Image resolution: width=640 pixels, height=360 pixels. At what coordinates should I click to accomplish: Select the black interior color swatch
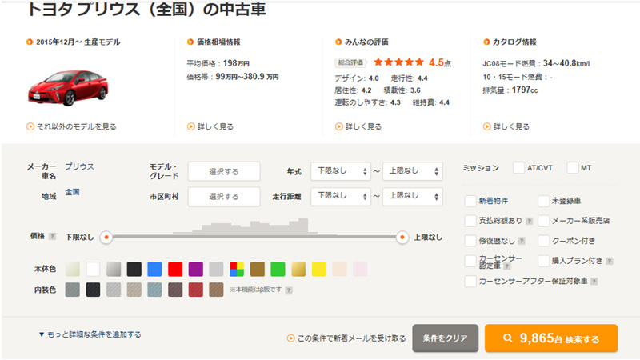pos(93,290)
